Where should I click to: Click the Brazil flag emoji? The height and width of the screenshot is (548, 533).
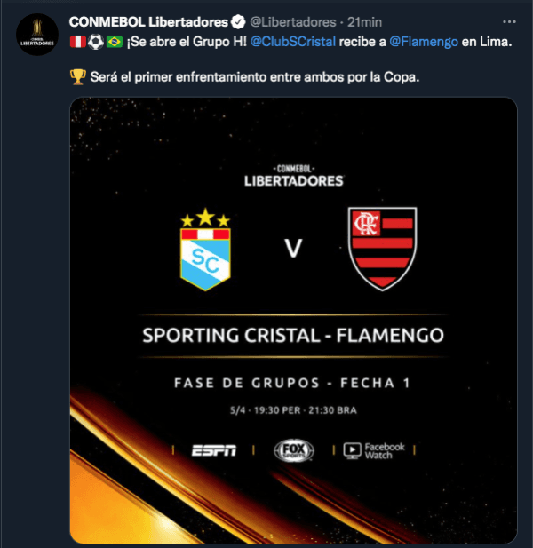pos(115,42)
